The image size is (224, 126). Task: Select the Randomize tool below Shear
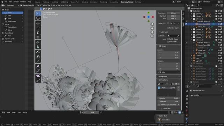pos(38,80)
